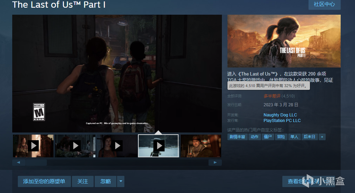Select the 后末日 tag
Screen dimensions: 355x193
[x=309, y=137]
